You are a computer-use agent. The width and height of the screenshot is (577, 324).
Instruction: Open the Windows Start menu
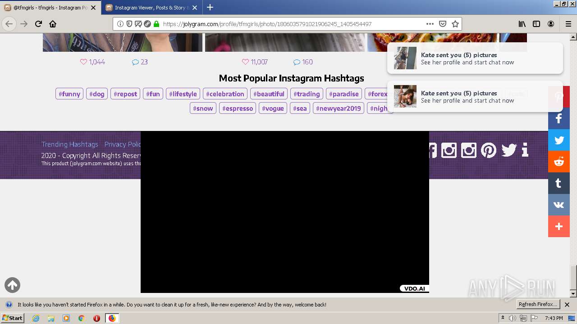click(x=13, y=318)
